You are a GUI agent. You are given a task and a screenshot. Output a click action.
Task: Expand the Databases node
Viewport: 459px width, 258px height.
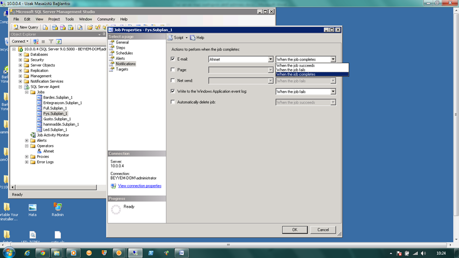coord(20,54)
